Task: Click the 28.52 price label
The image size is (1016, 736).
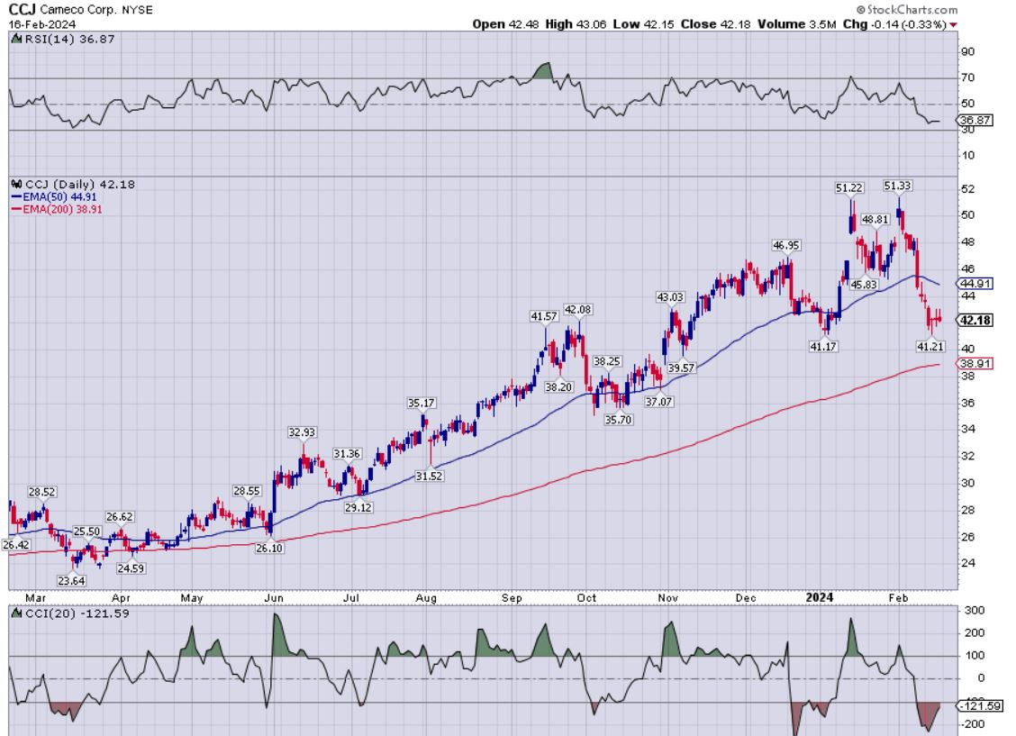Action: pyautogui.click(x=41, y=493)
